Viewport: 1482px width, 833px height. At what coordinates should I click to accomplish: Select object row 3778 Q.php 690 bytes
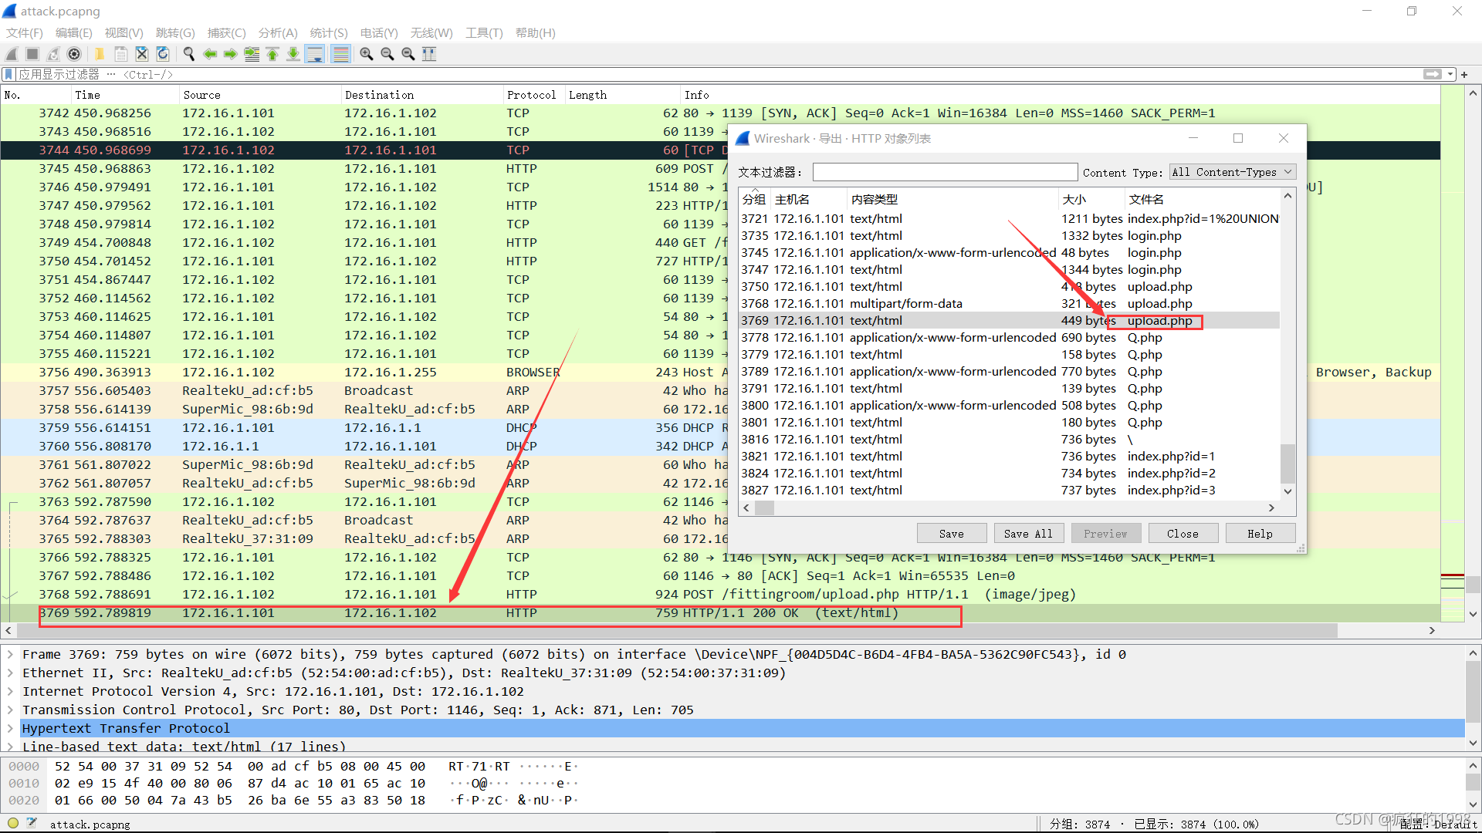1009,337
